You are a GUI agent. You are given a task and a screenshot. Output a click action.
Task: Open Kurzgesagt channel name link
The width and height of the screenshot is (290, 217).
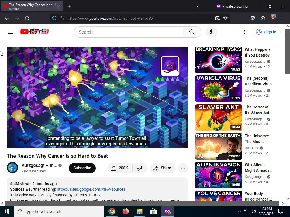point(39,165)
